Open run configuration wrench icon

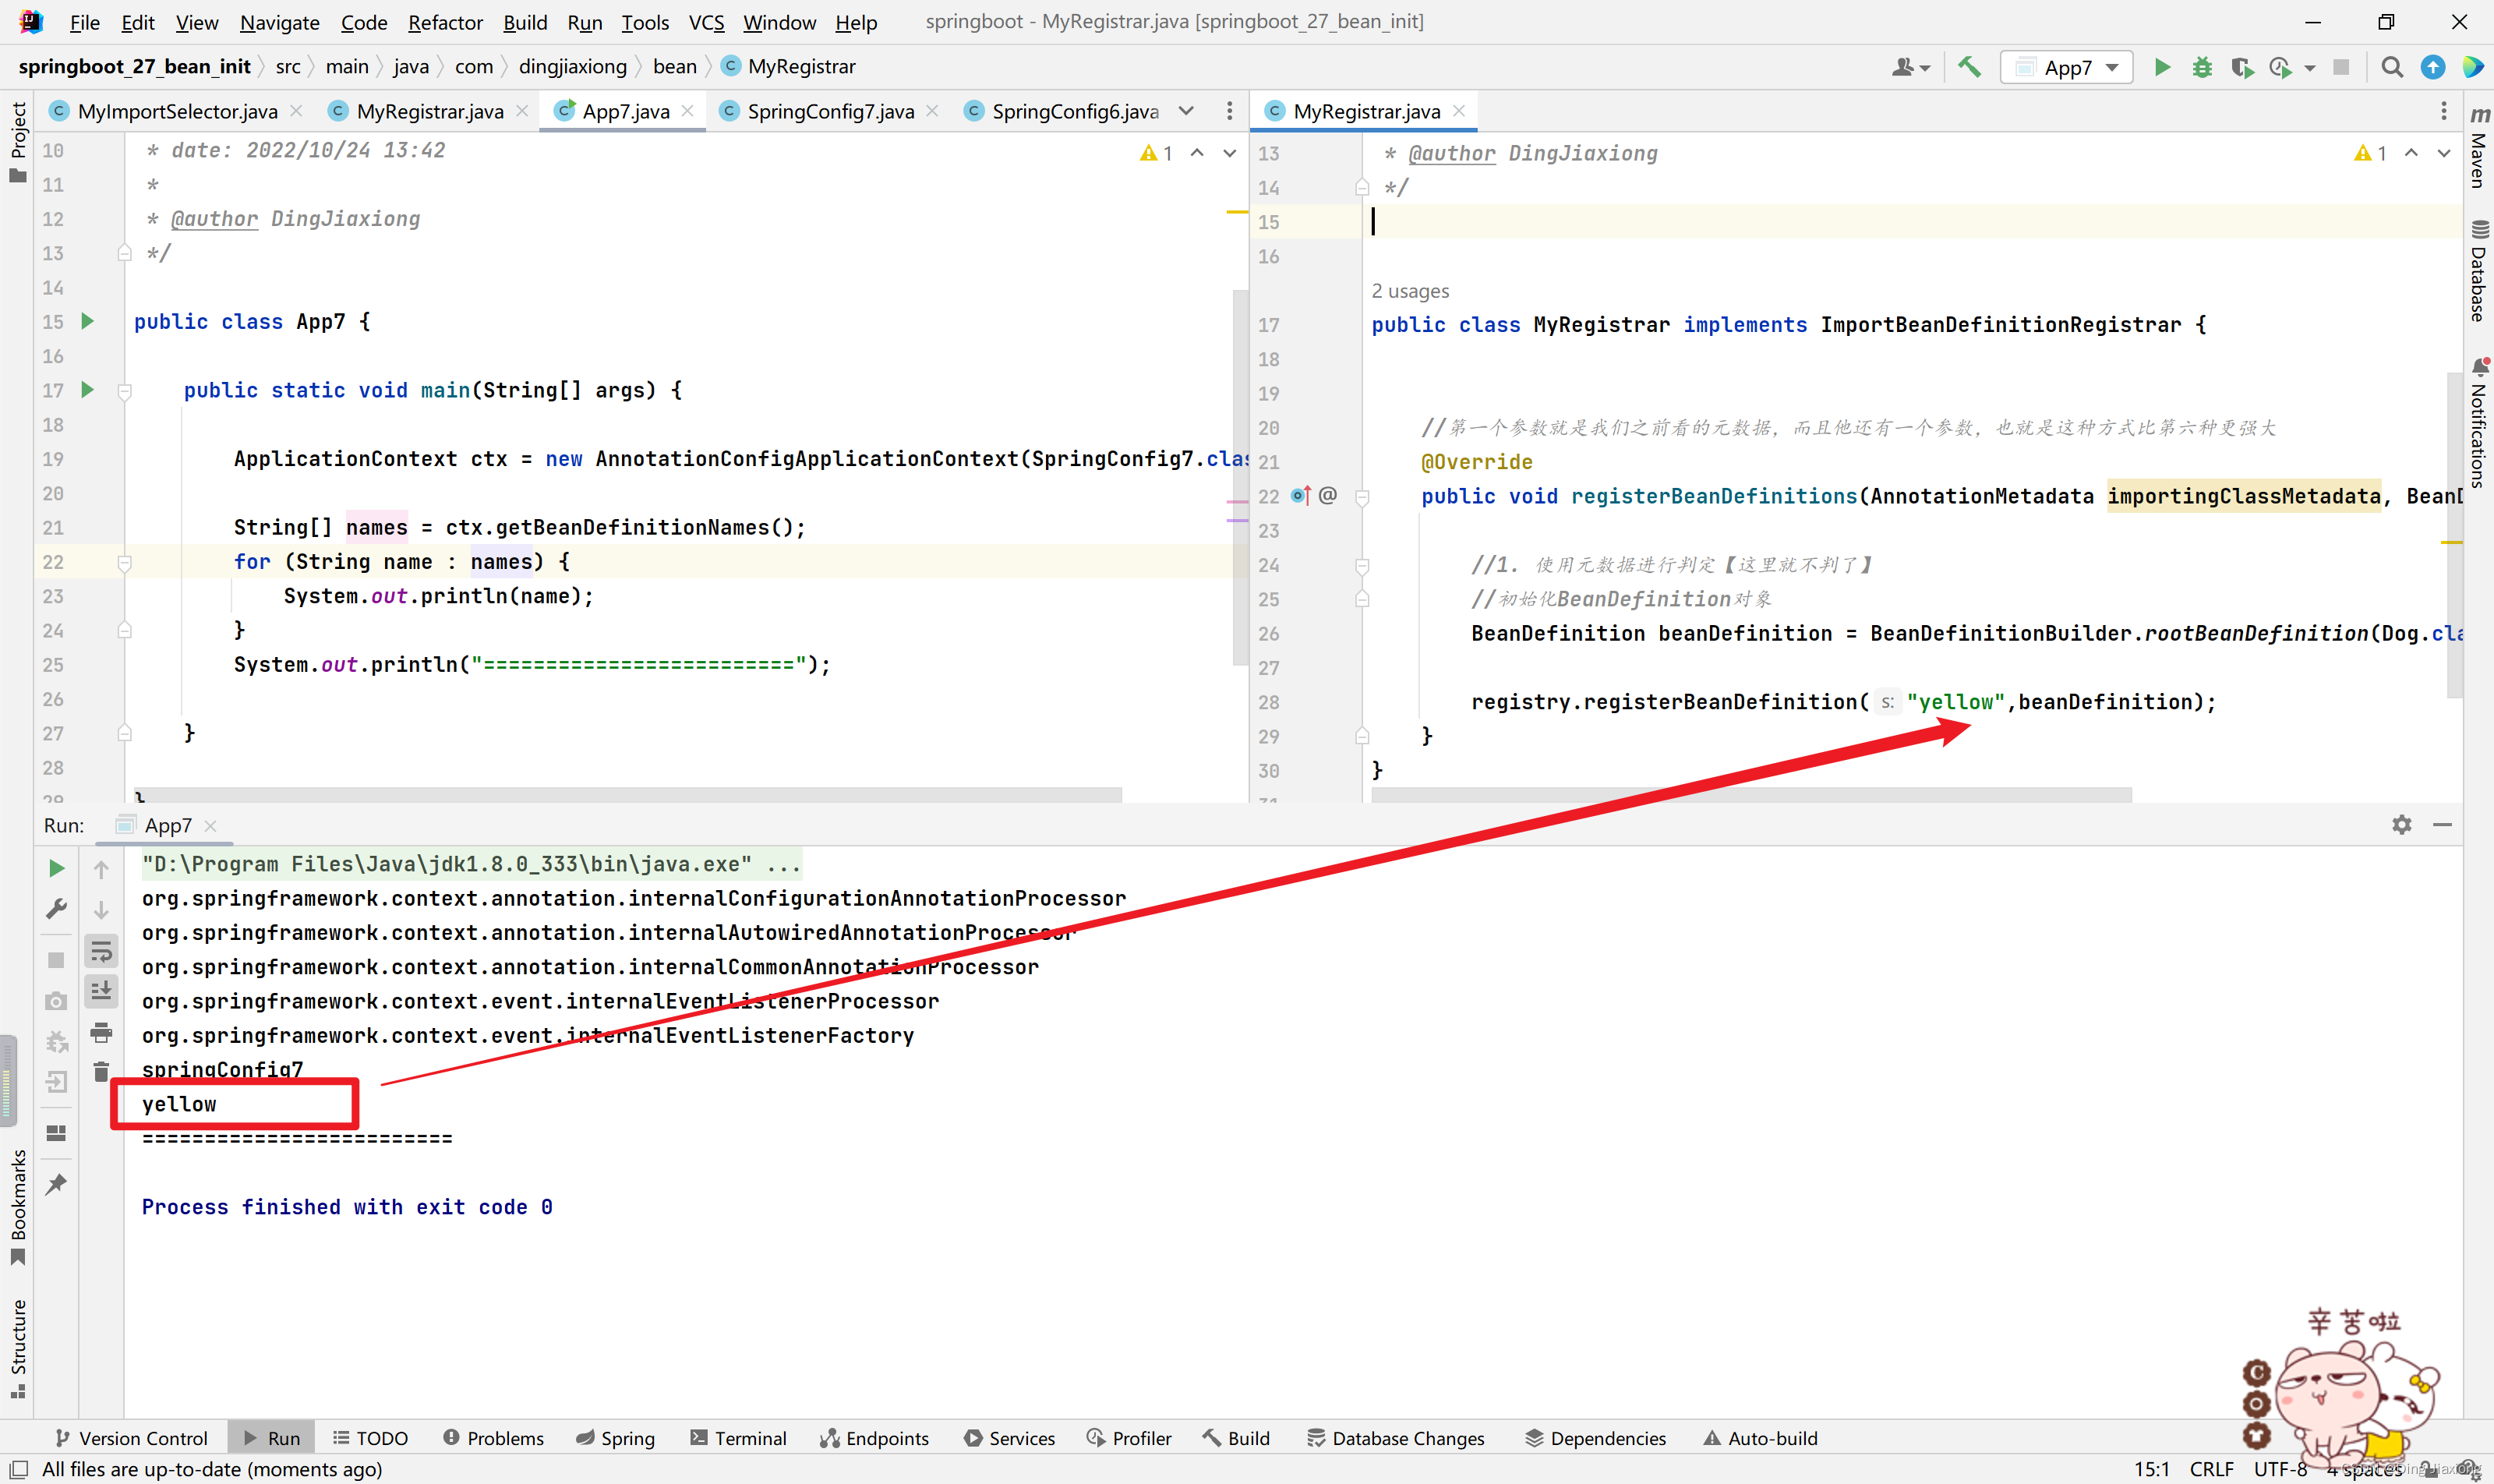point(56,909)
